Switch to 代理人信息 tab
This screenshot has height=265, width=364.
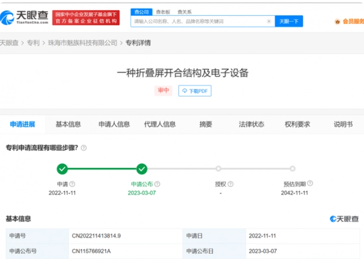click(160, 125)
